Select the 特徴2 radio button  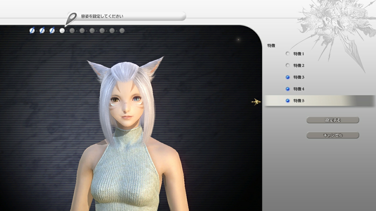(287, 65)
